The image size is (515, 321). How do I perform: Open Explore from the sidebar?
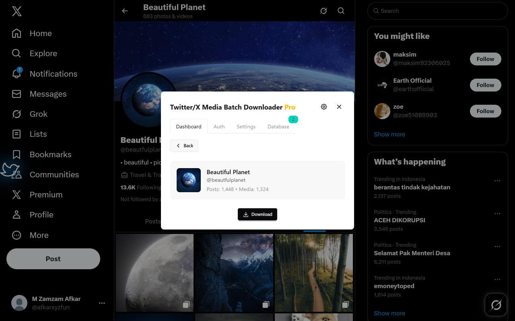(43, 53)
